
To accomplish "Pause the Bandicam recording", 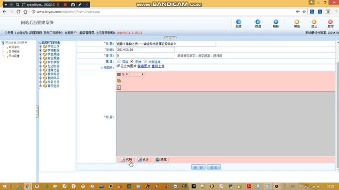I will tap(58, 5).
